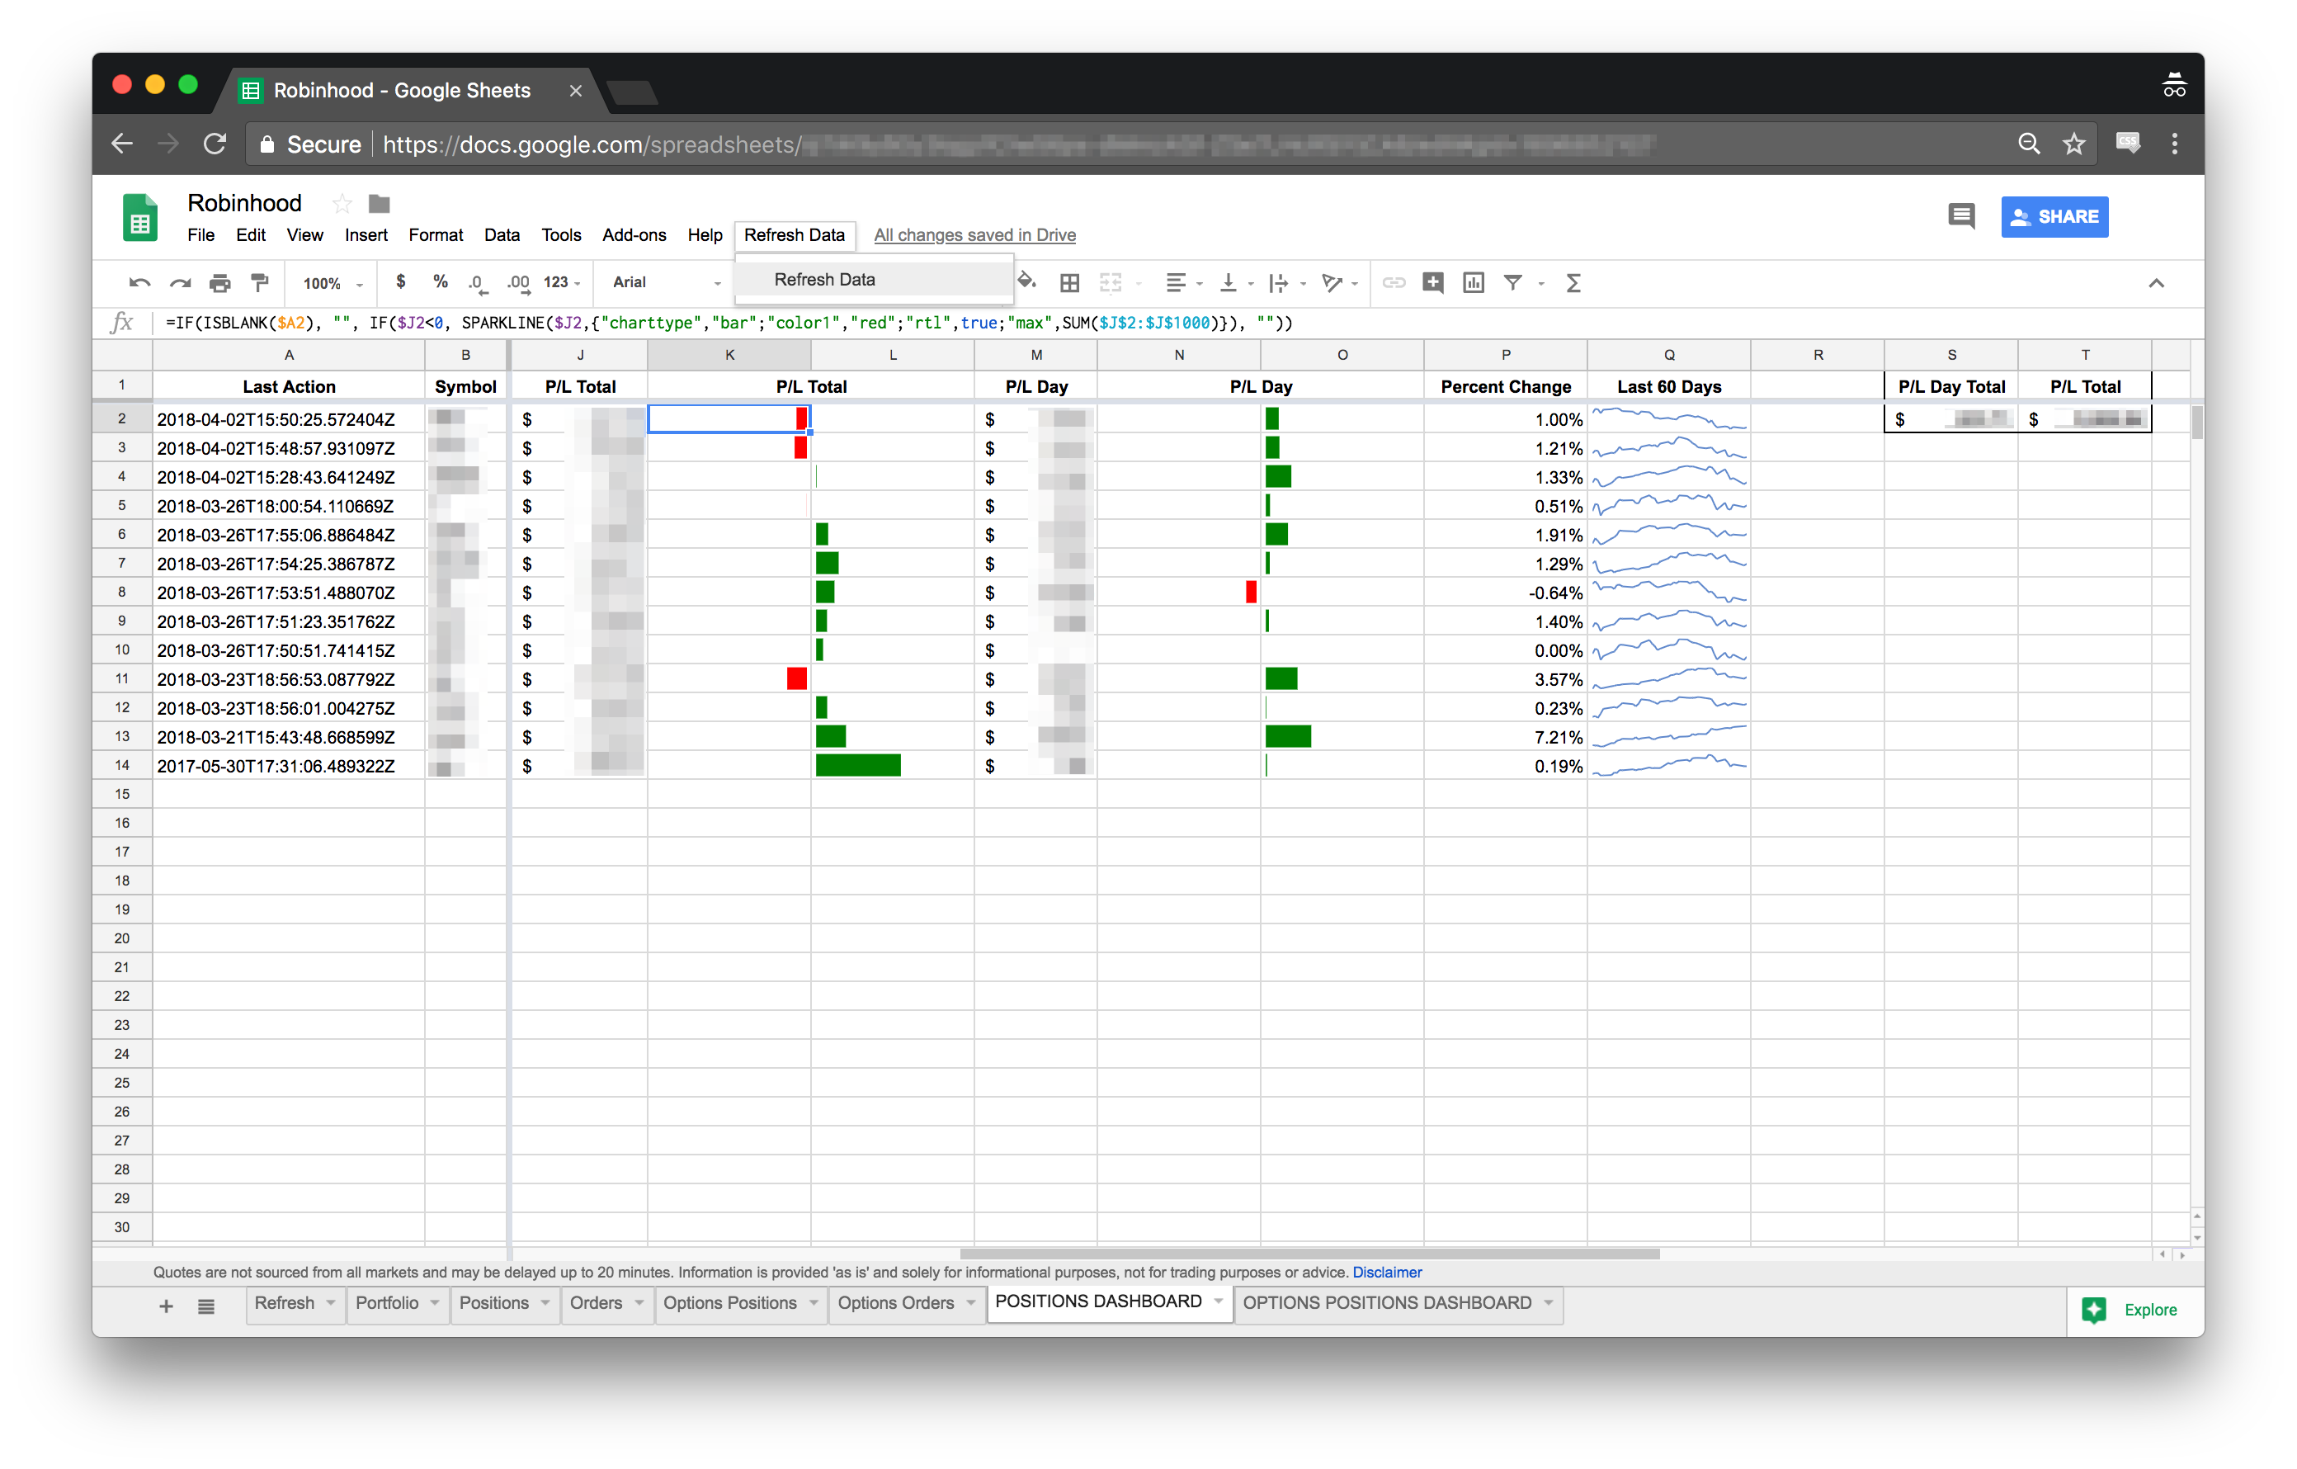Click the browser reload icon
Image resolution: width=2297 pixels, height=1469 pixels.
click(215, 144)
